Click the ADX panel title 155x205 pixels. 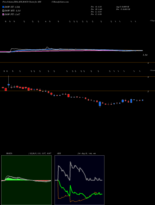tap(59, 153)
